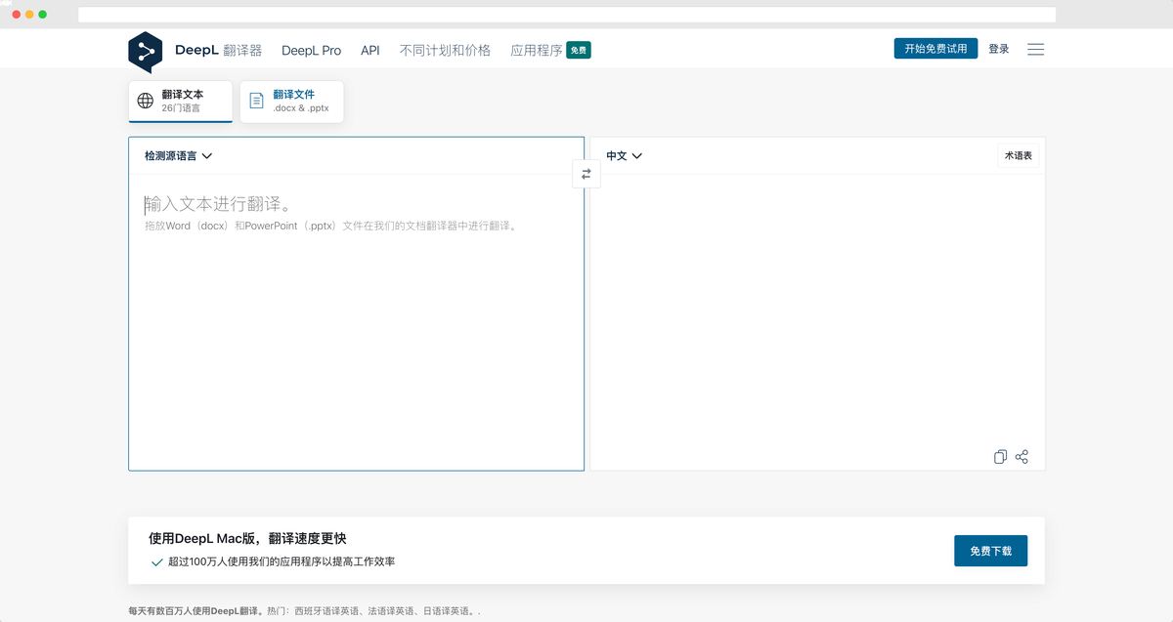The image size is (1173, 622).
Task: Click the 开始免费试用 button
Action: 935,49
